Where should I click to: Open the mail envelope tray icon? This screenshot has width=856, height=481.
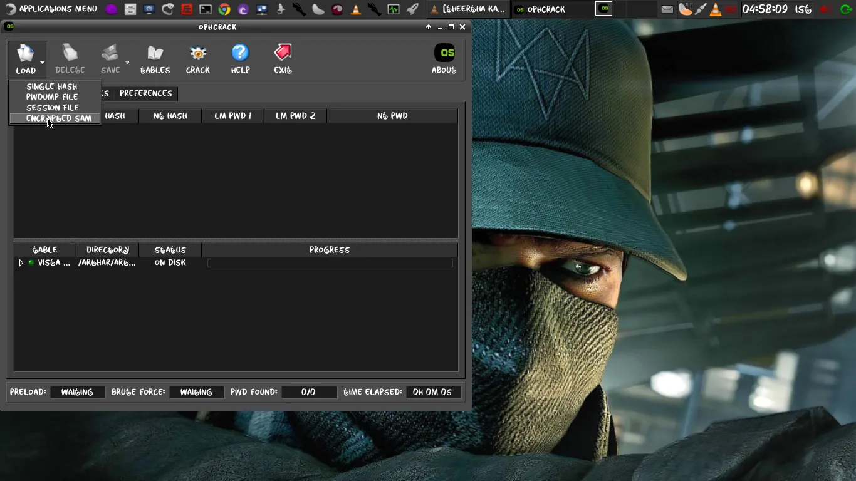point(667,9)
